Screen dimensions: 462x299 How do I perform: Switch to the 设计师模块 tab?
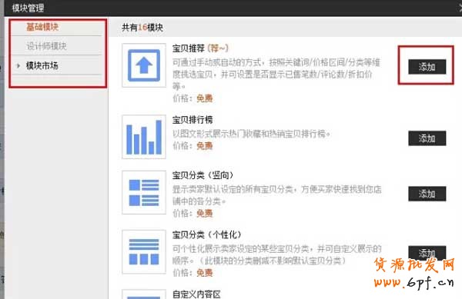(46, 46)
